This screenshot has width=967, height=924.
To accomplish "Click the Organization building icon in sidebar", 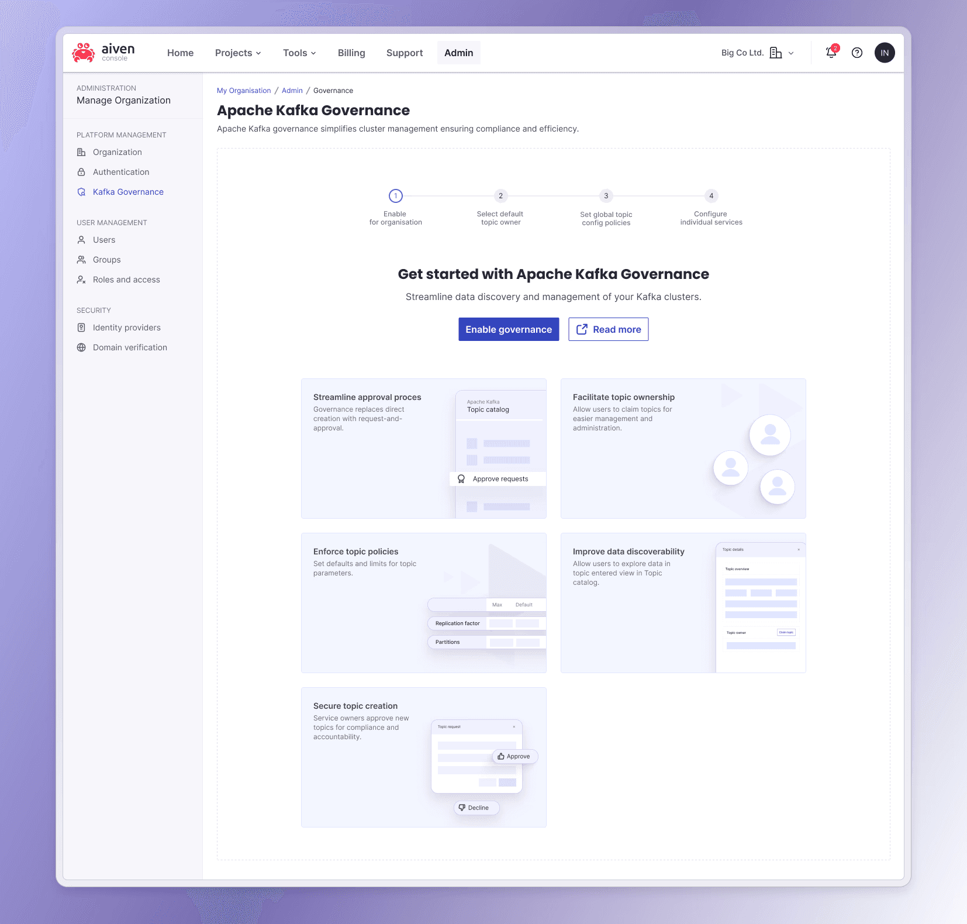I will point(81,152).
